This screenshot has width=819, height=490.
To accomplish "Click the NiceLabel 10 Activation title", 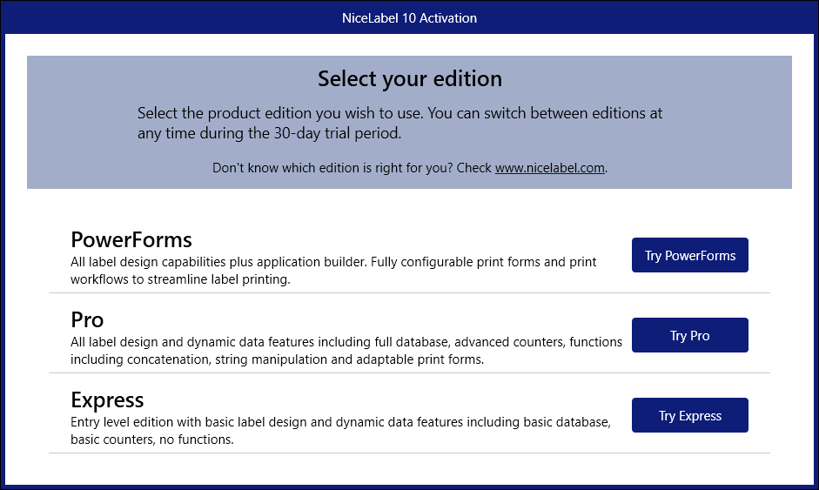I will [x=409, y=17].
